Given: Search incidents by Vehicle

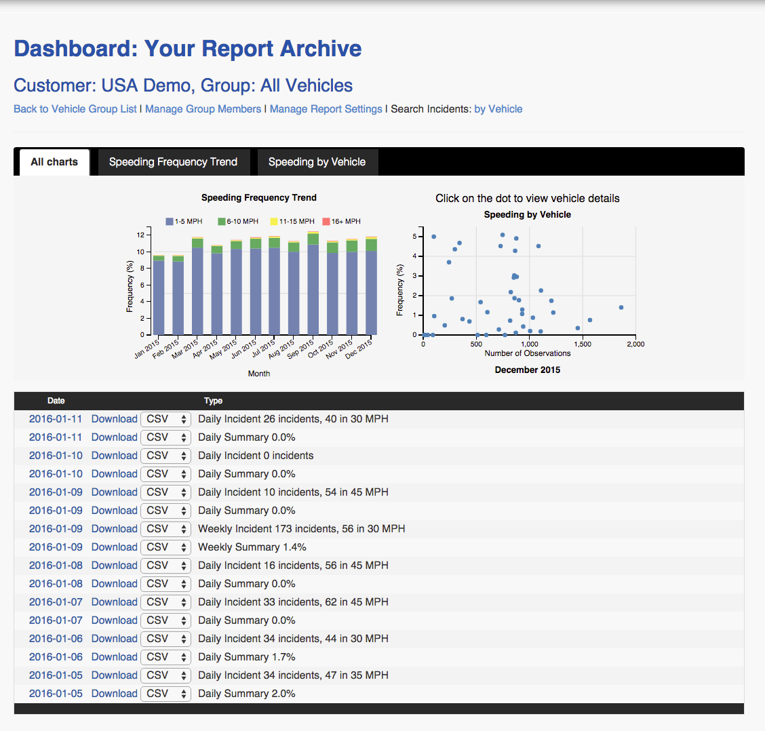Looking at the screenshot, I should tap(498, 109).
